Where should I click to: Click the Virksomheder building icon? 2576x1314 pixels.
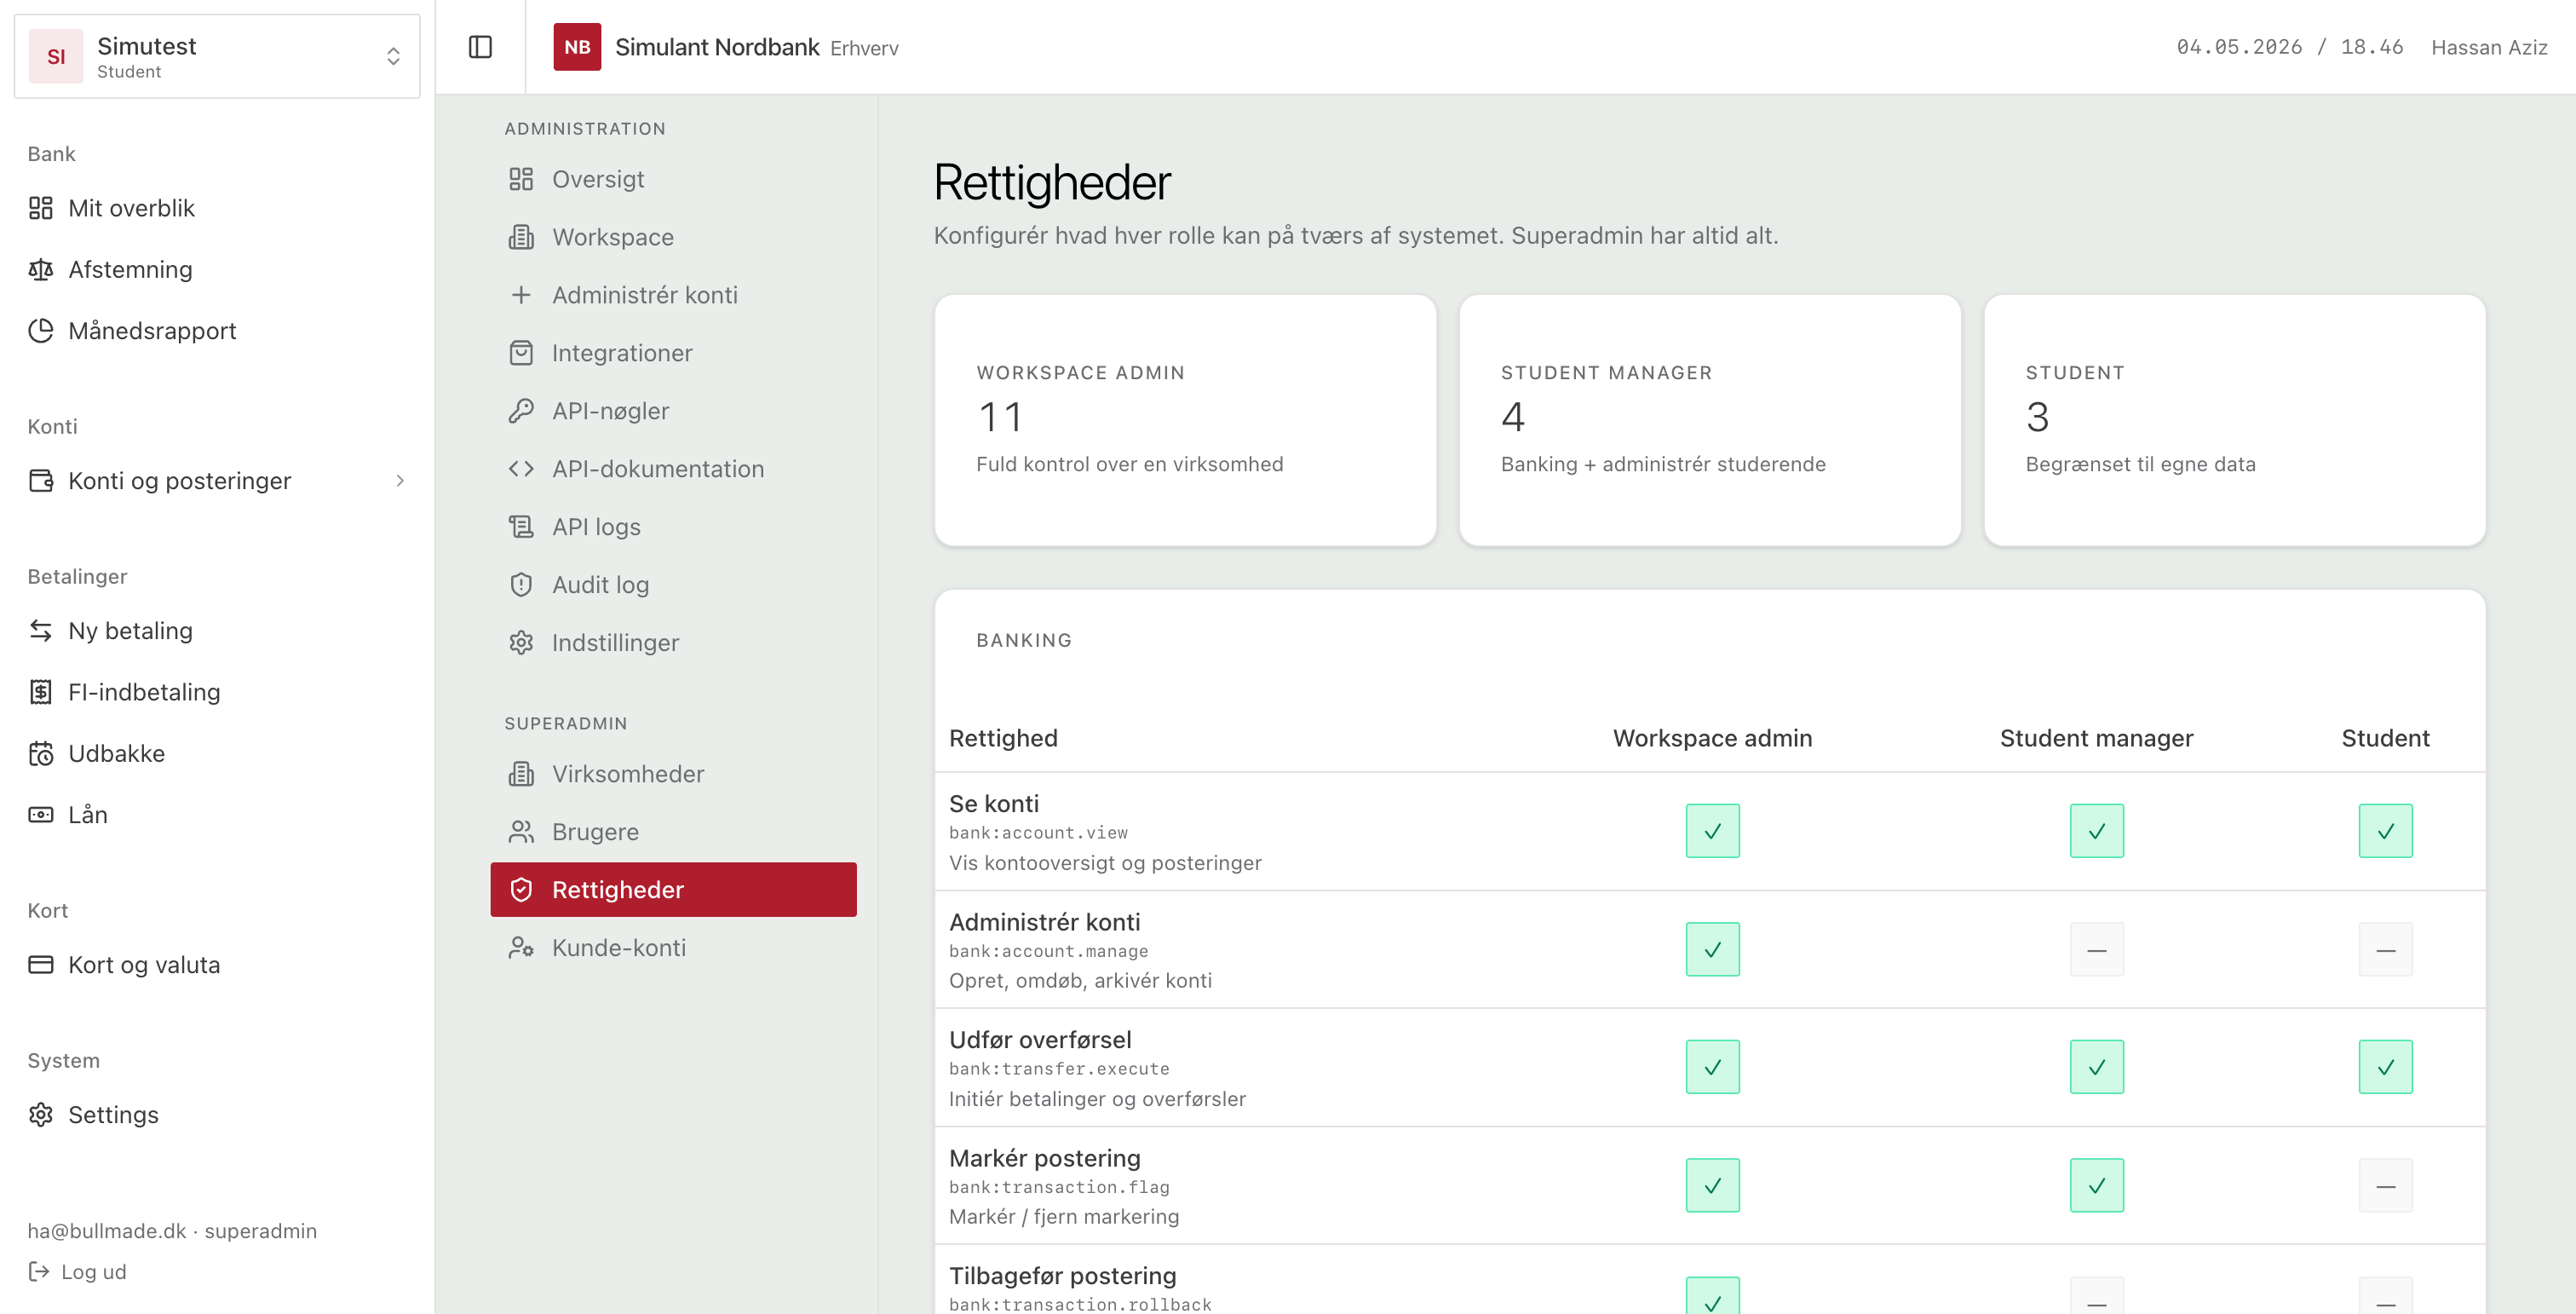[x=521, y=774]
